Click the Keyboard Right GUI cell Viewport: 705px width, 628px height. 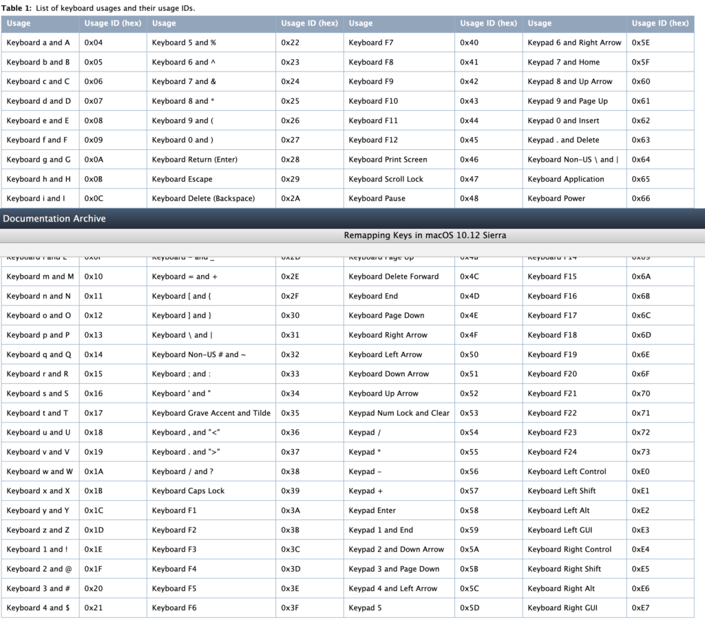(562, 608)
